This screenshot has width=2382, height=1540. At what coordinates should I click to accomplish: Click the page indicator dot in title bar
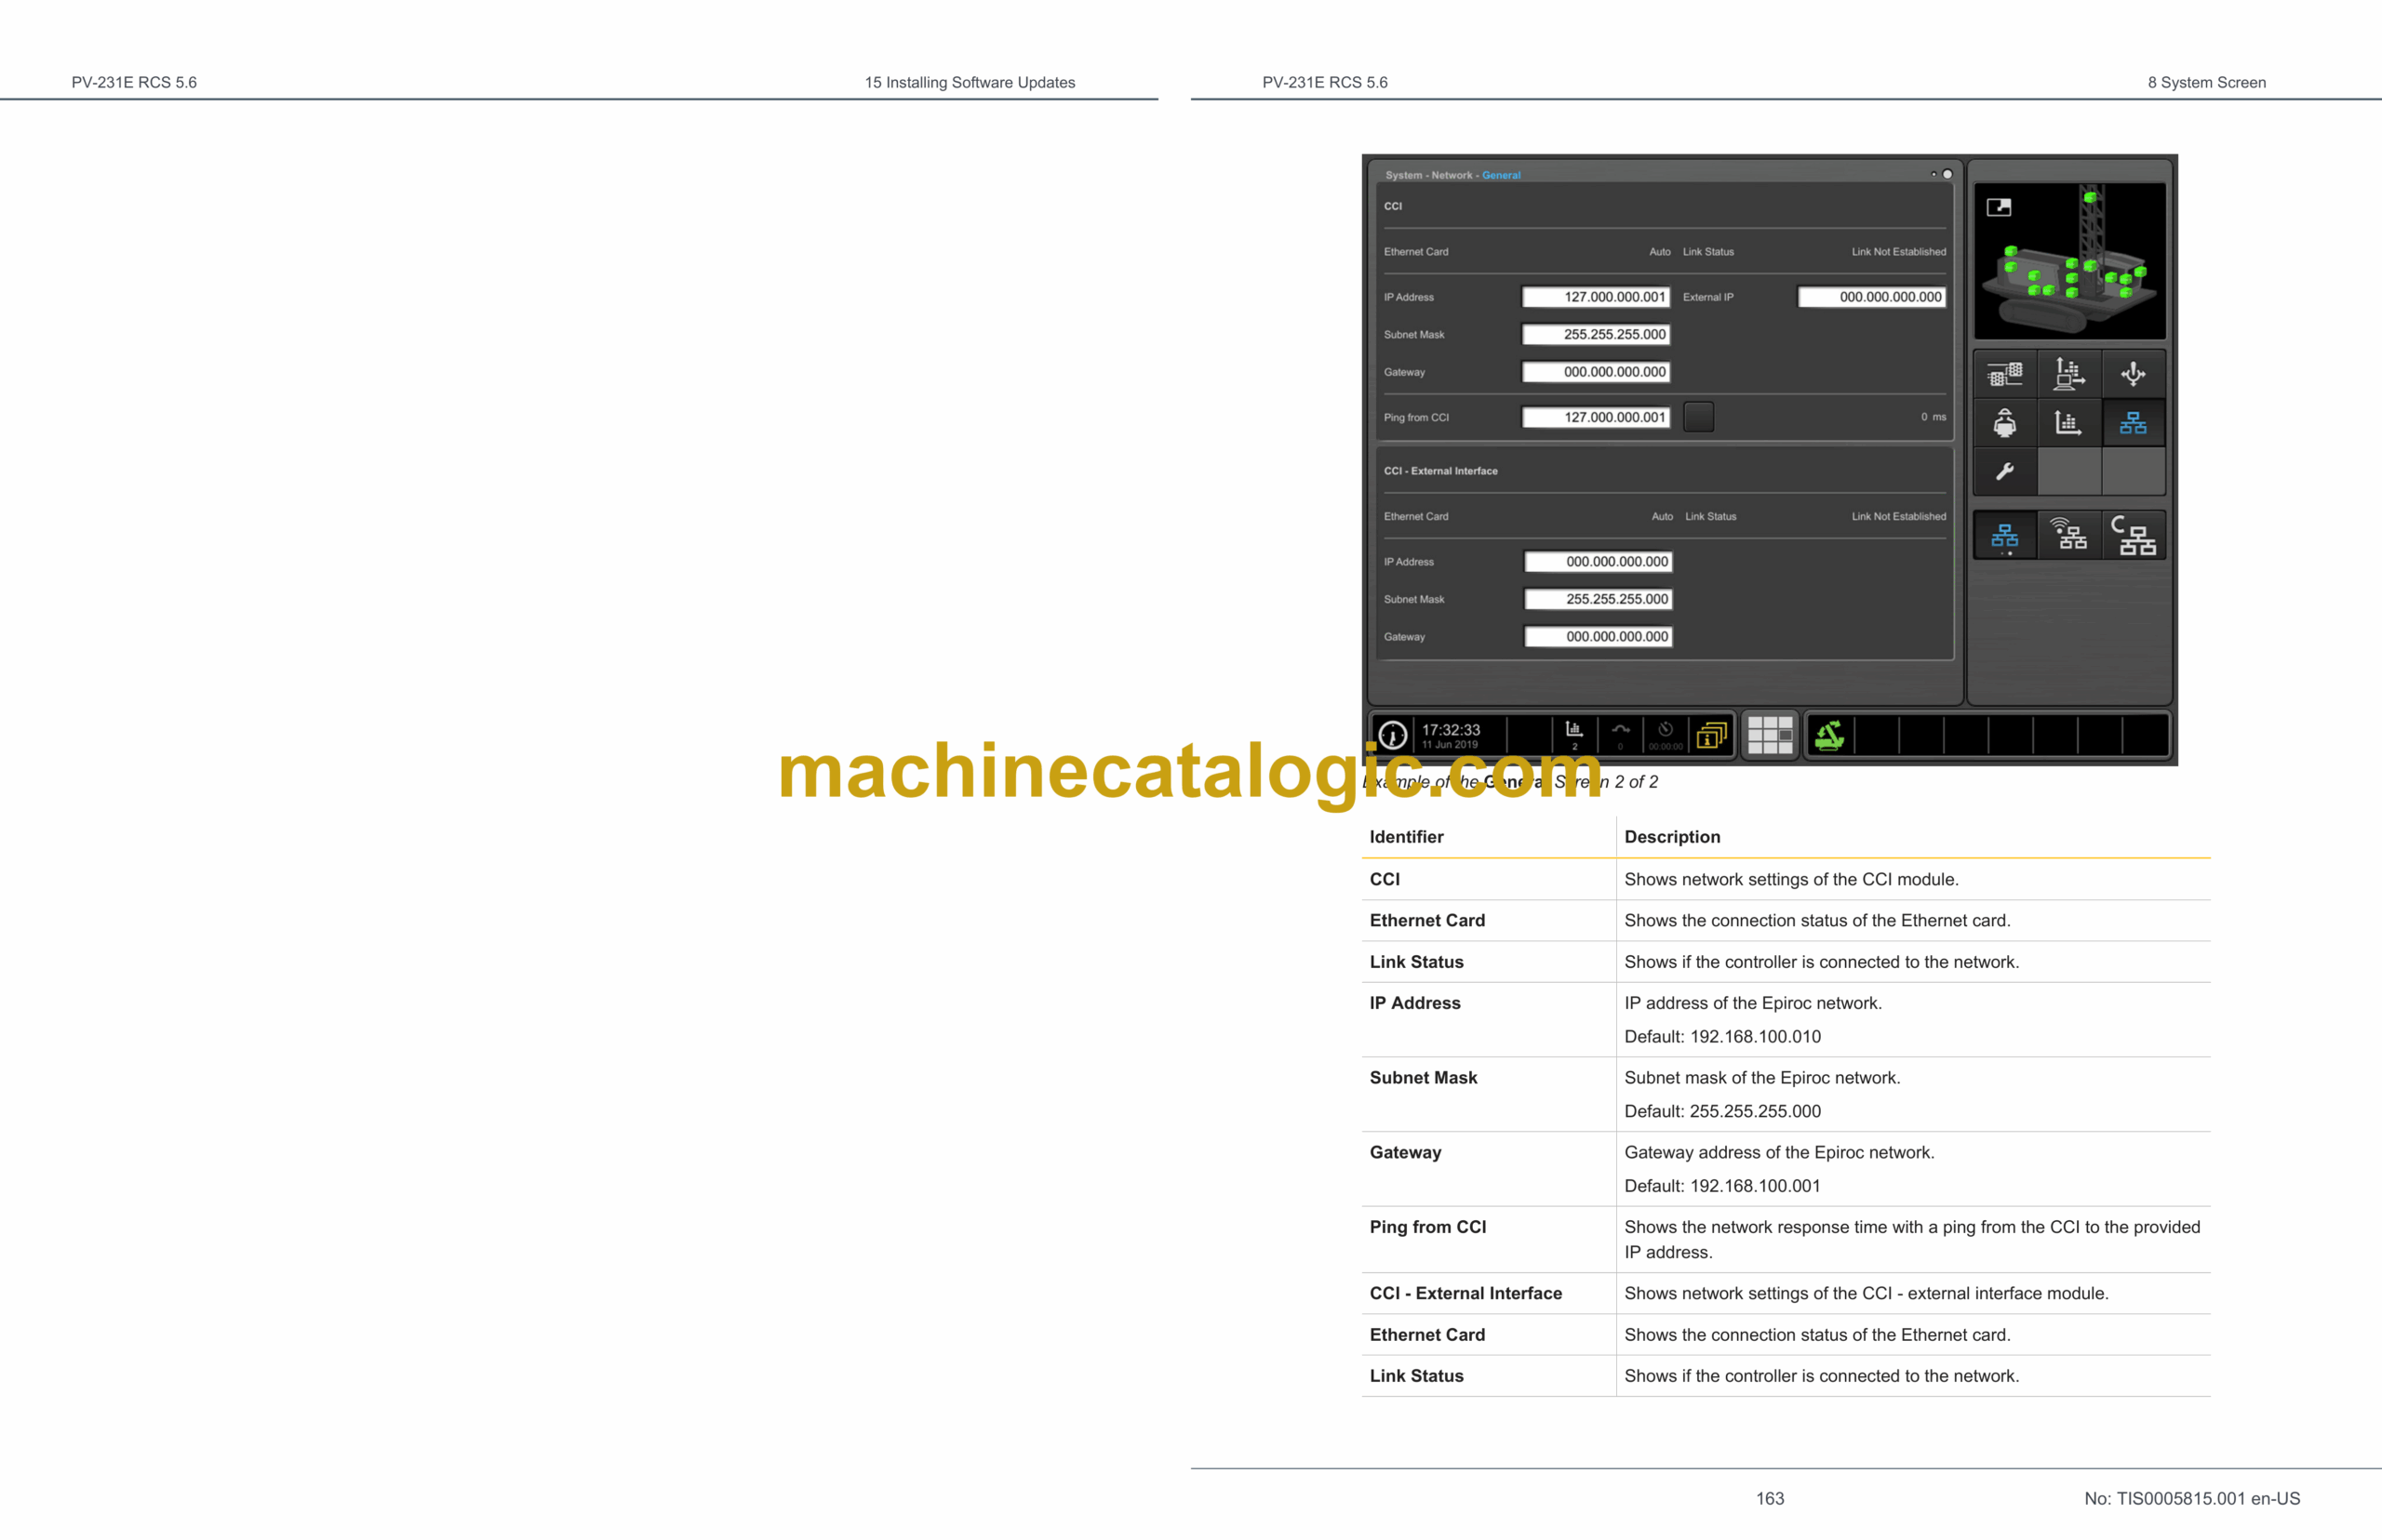point(1947,174)
